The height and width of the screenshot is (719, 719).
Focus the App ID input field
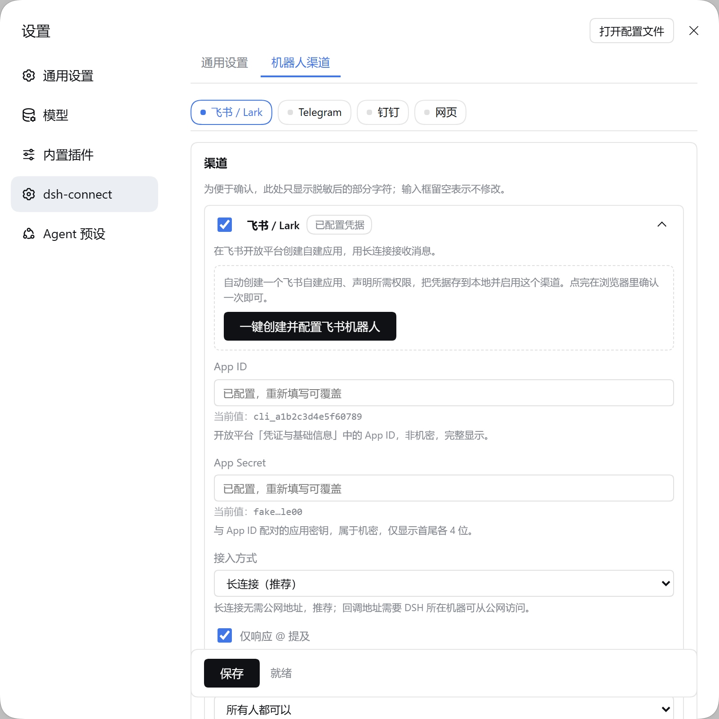coord(444,393)
